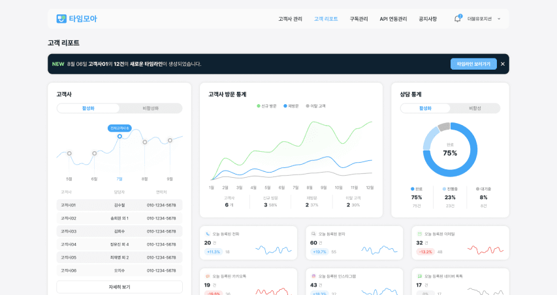Viewport: 557px width, 295px height.
Task: Click the Naver TalkTalk icon on 네이버 톡톡 card
Action: (420, 276)
